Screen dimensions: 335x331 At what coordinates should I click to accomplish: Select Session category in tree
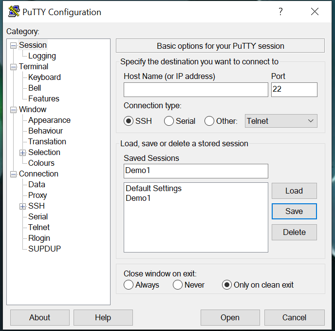click(x=33, y=45)
